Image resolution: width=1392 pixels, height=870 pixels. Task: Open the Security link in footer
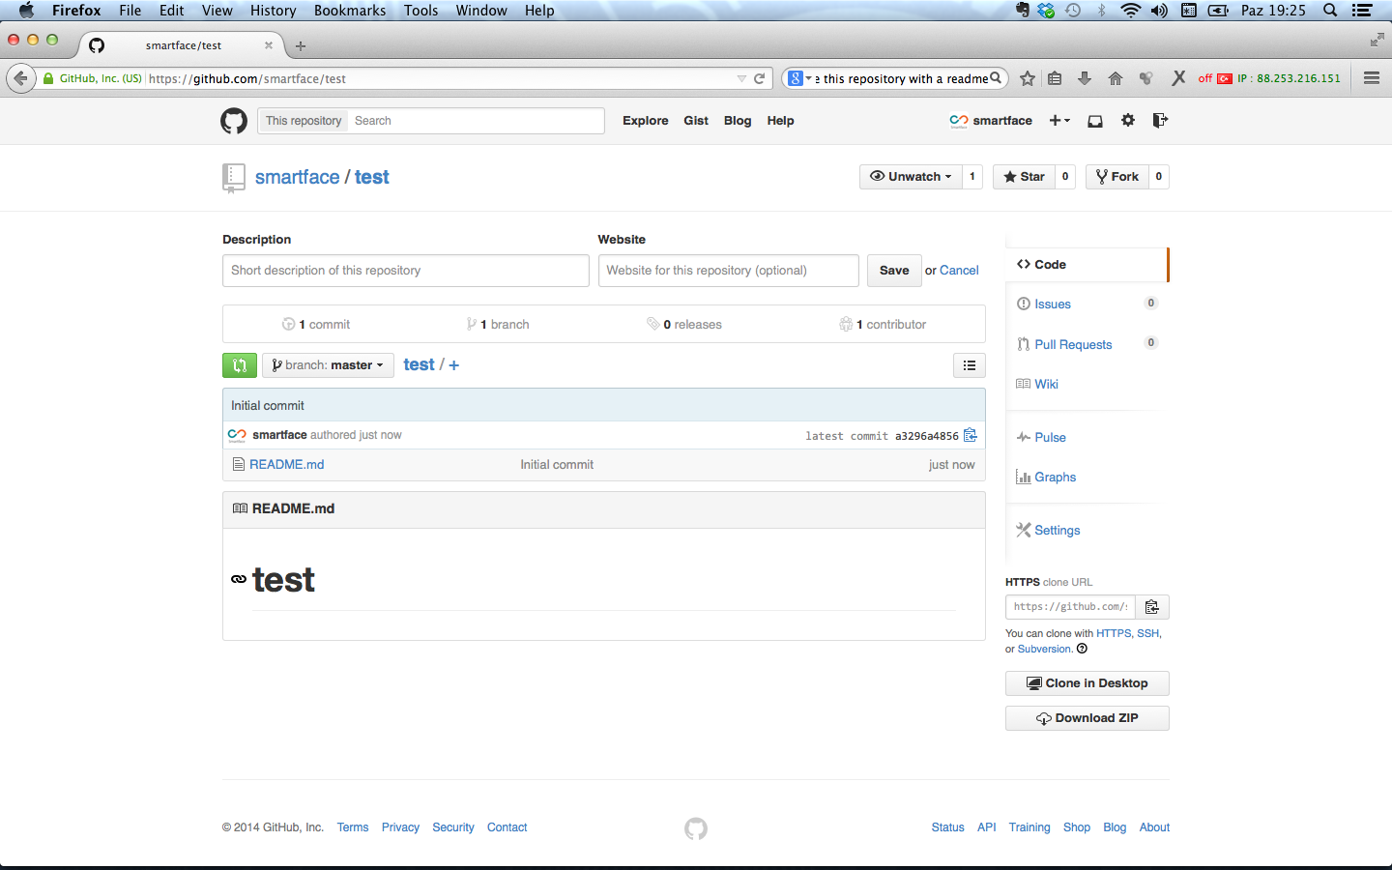[x=453, y=827]
